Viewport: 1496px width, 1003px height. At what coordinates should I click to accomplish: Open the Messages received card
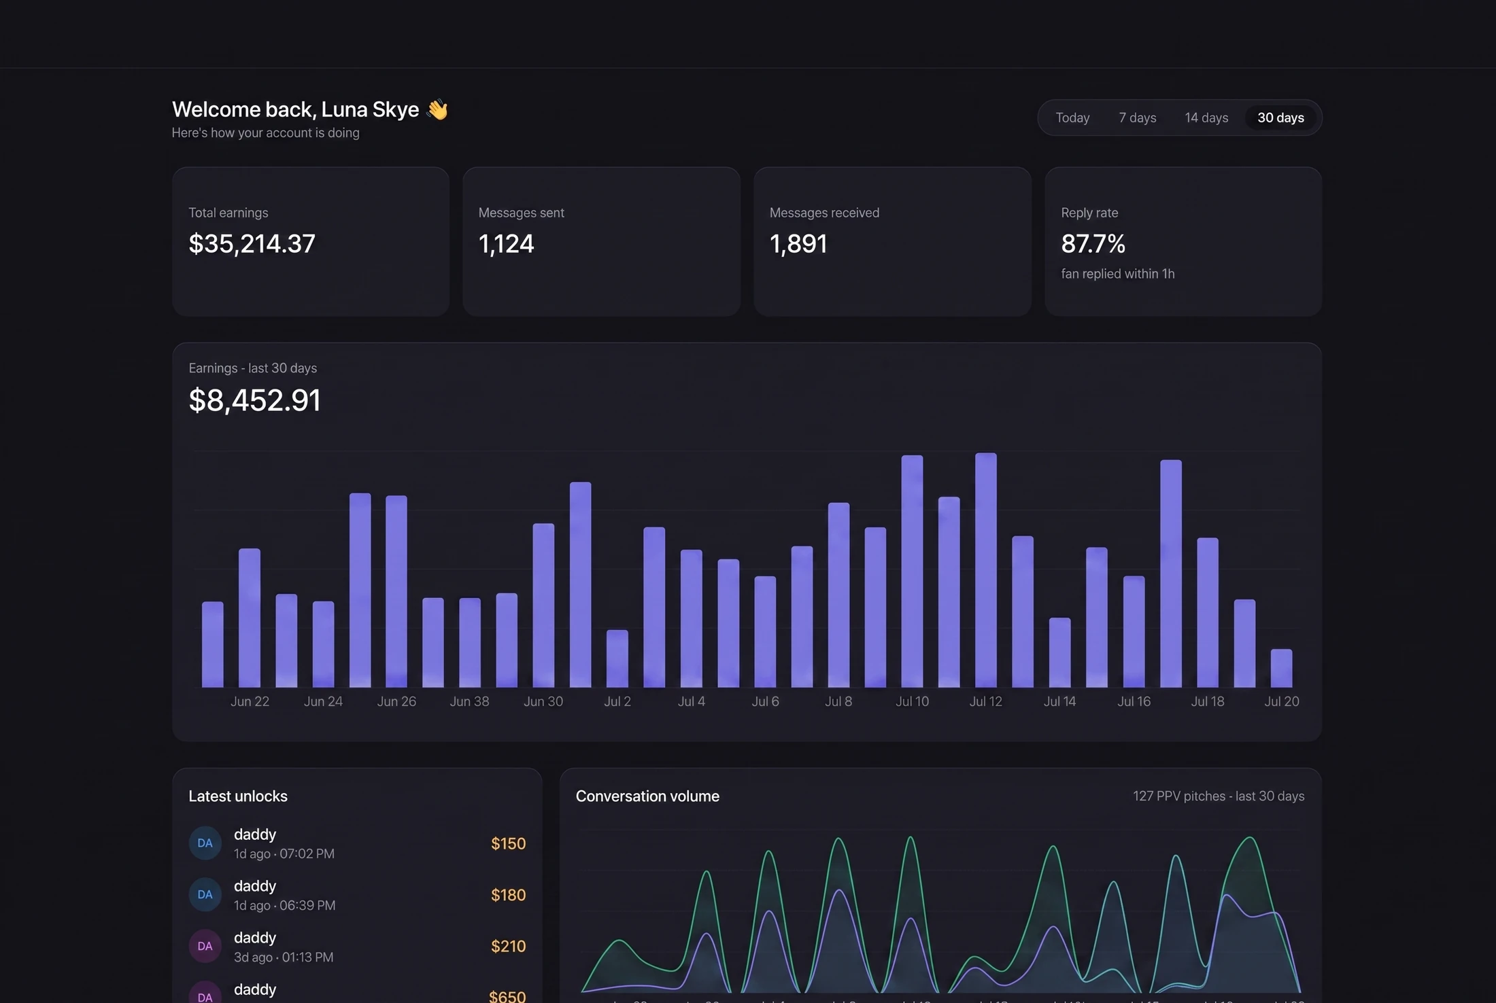coord(892,242)
